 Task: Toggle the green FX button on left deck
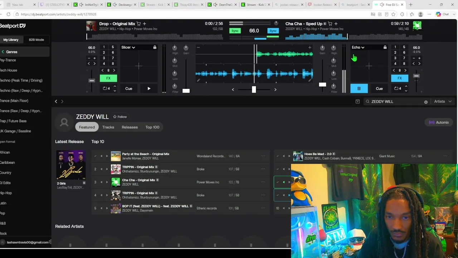pos(108,78)
